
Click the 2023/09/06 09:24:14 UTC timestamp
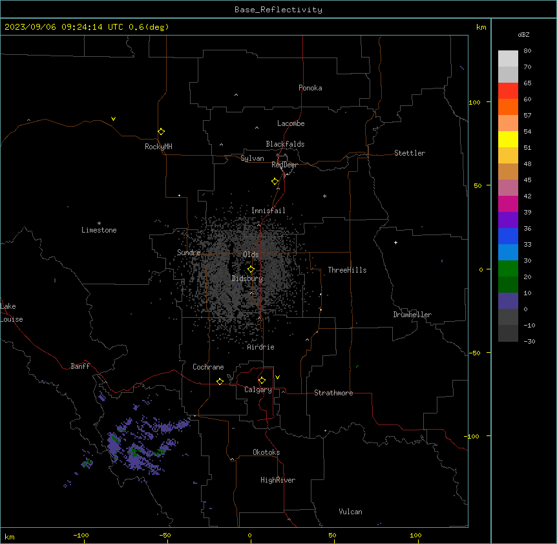pyautogui.click(x=87, y=27)
